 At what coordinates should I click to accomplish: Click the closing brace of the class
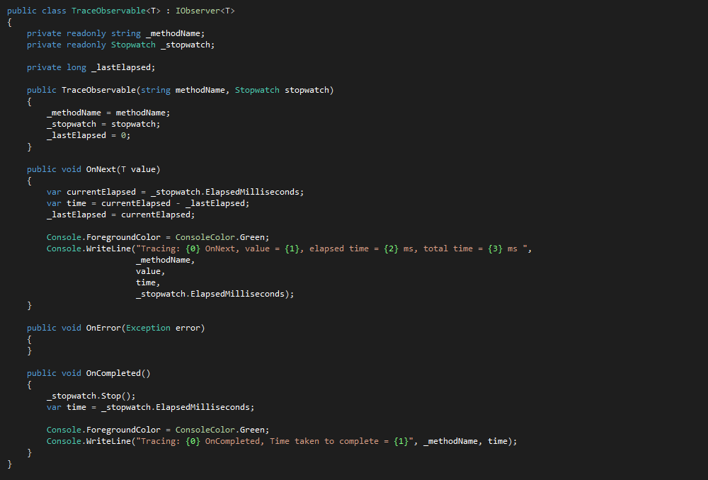[x=8, y=463]
